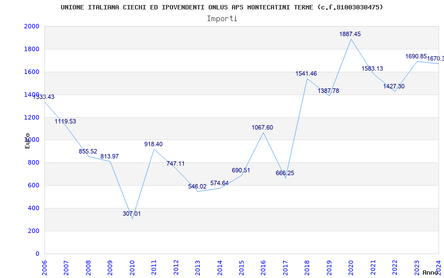Click the year 2018 axis label
The height and width of the screenshot is (278, 444).
click(307, 267)
